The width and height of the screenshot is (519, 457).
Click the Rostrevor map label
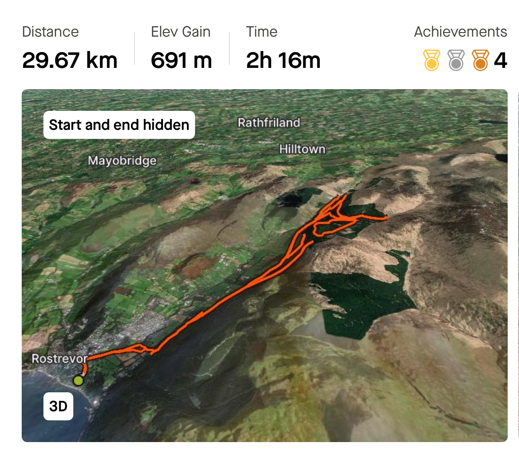(x=59, y=359)
